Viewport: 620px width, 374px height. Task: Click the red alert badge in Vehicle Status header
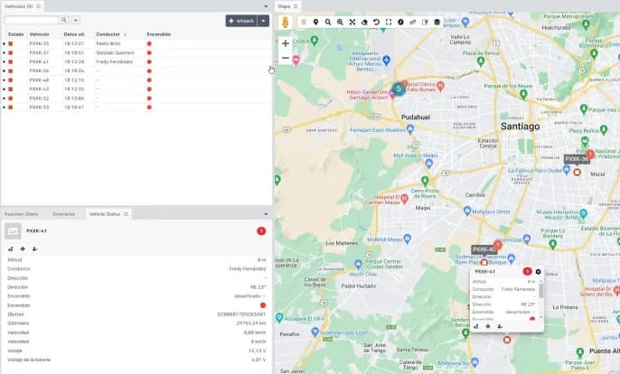pos(261,231)
